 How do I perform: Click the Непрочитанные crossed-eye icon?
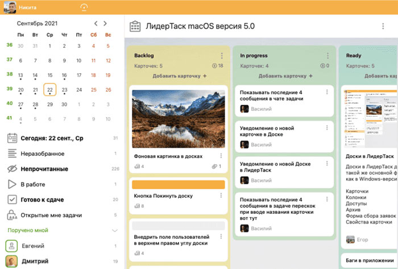click(12, 169)
